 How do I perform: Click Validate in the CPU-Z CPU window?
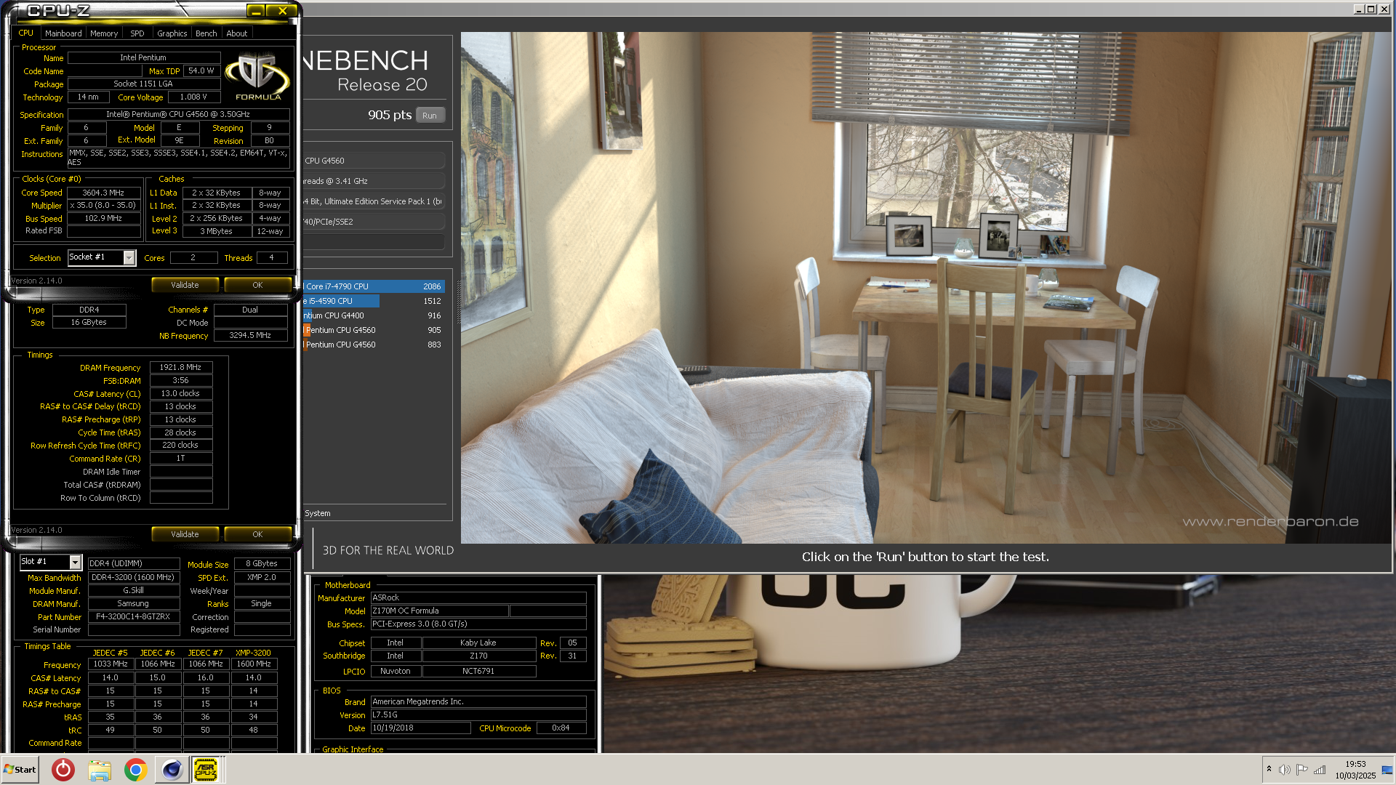tap(185, 285)
